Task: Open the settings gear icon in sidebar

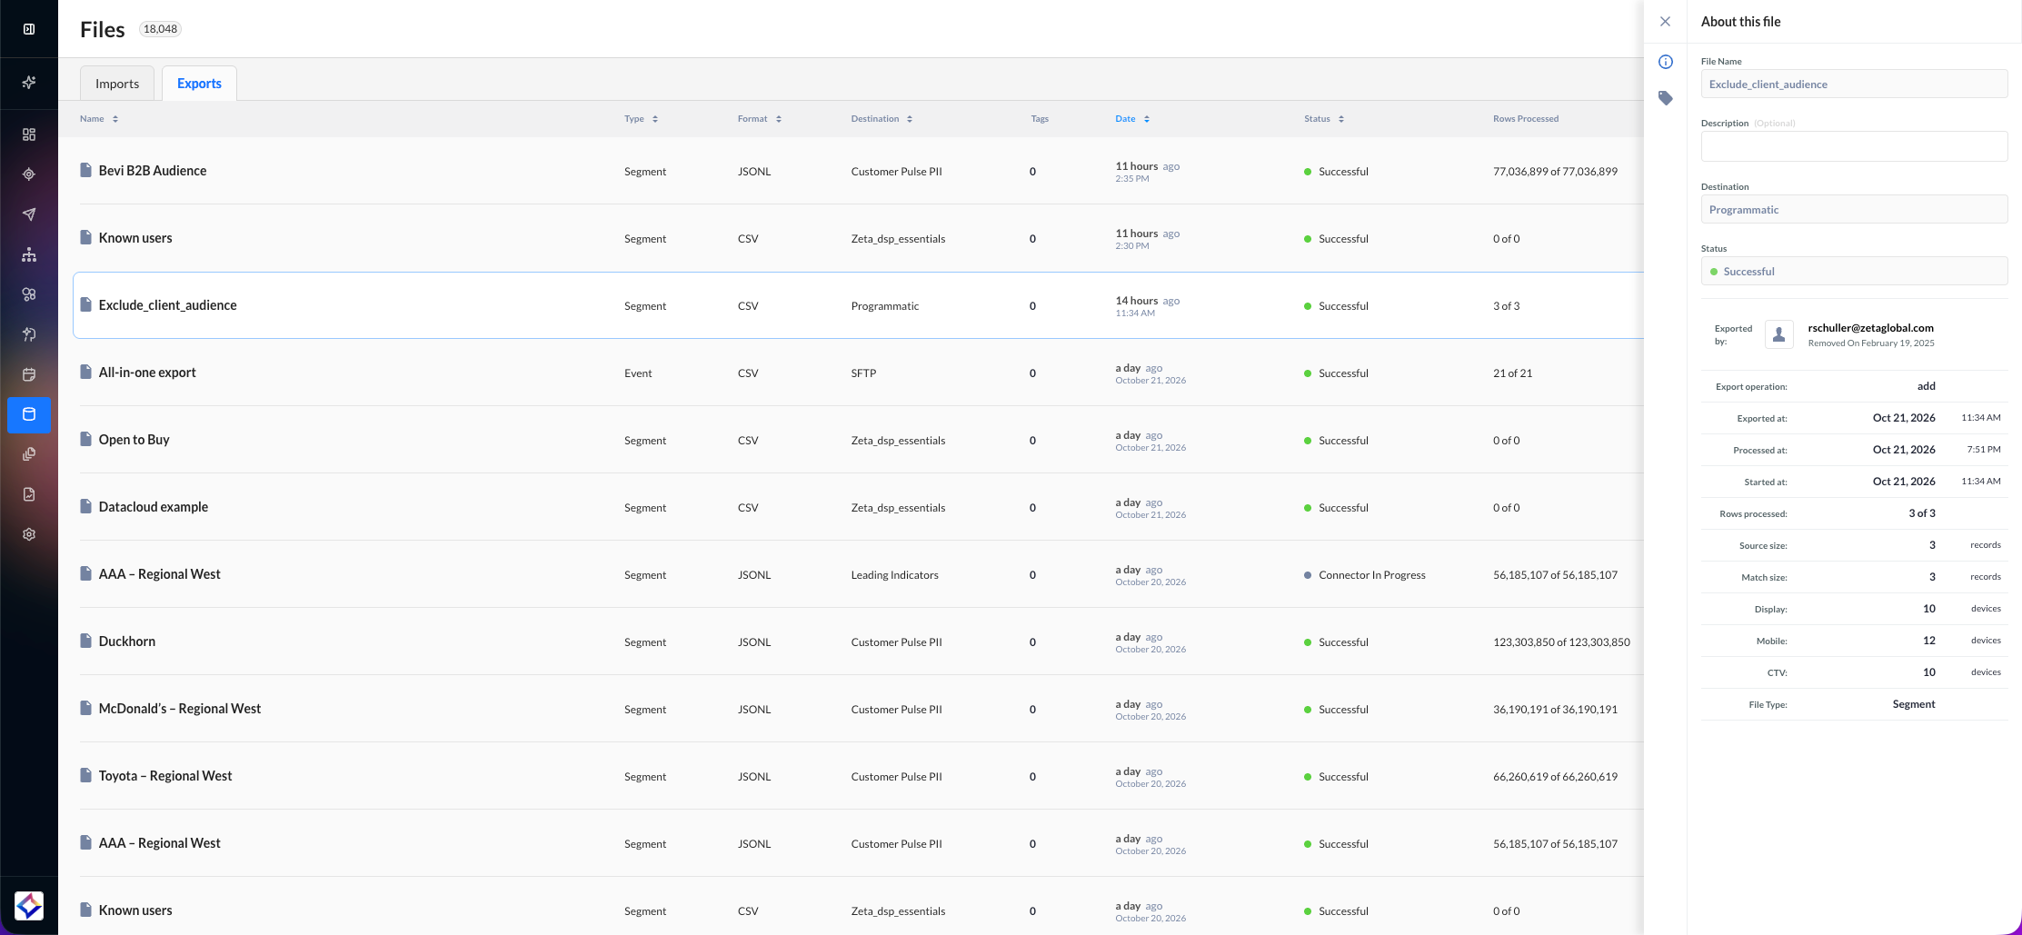Action: 29,534
